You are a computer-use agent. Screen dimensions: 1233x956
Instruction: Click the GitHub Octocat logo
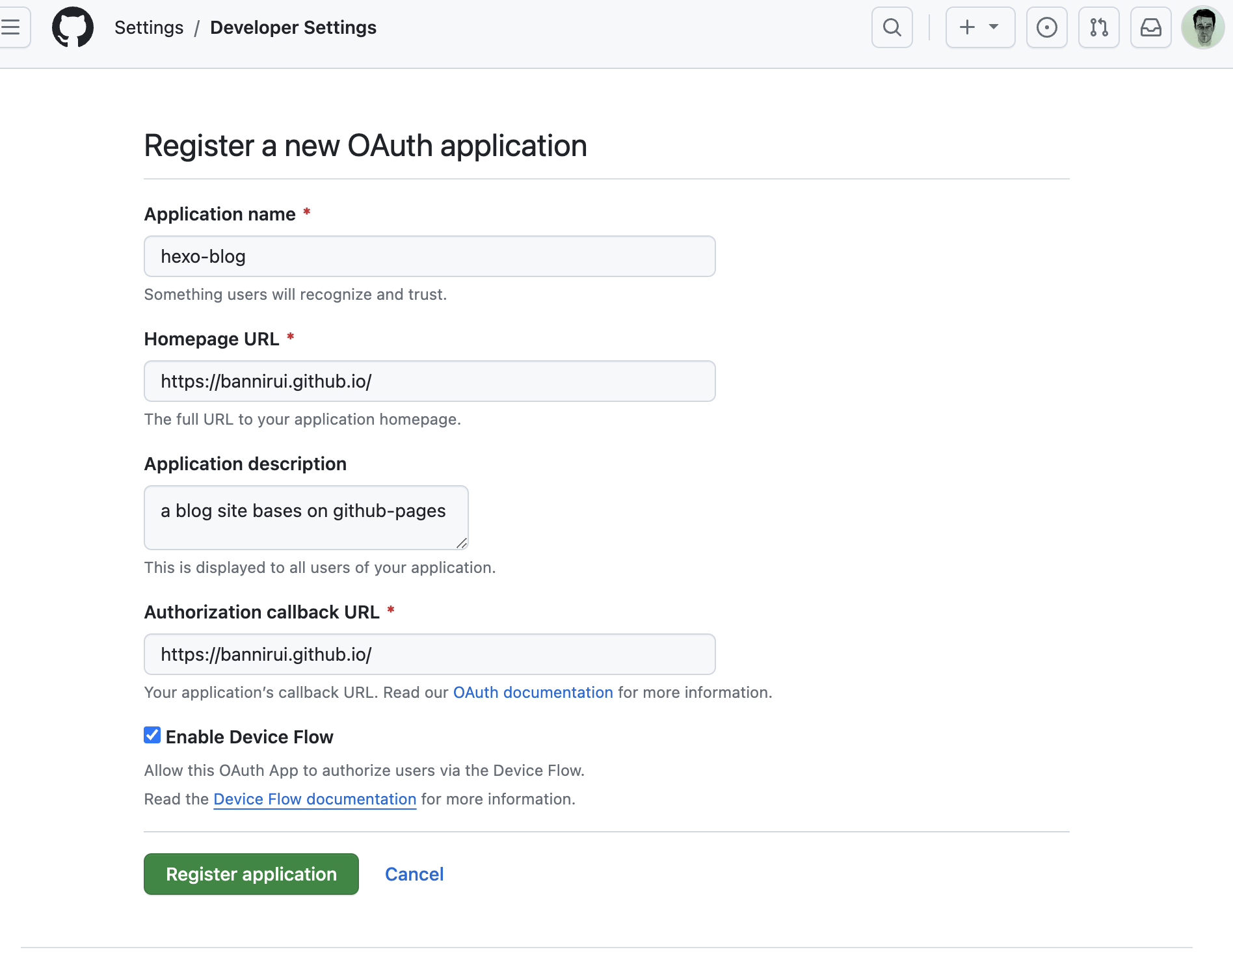[x=73, y=27]
